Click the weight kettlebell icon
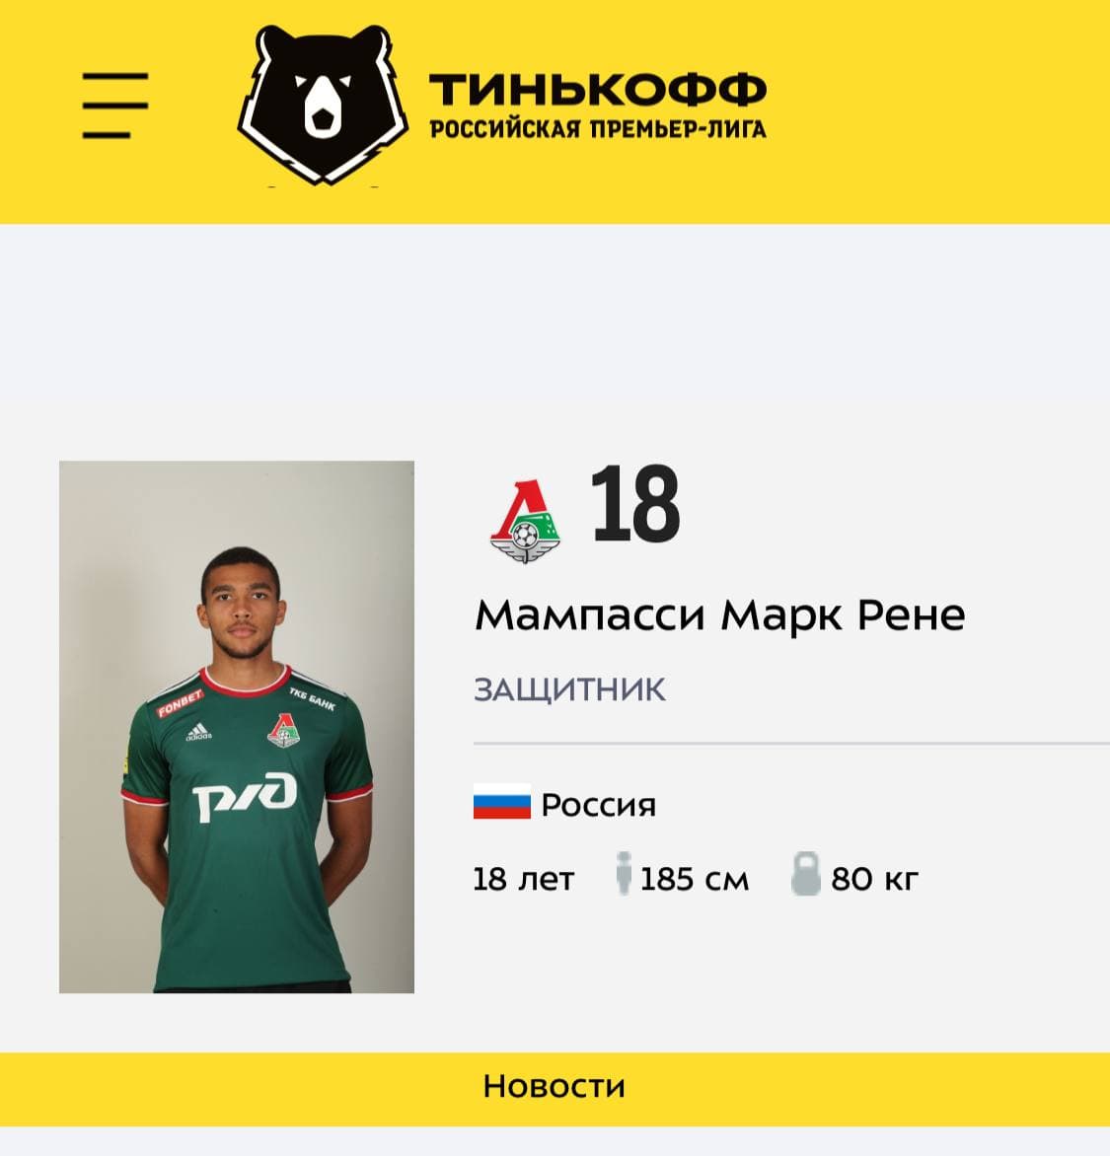Screen dimensions: 1110x1156 click(805, 876)
